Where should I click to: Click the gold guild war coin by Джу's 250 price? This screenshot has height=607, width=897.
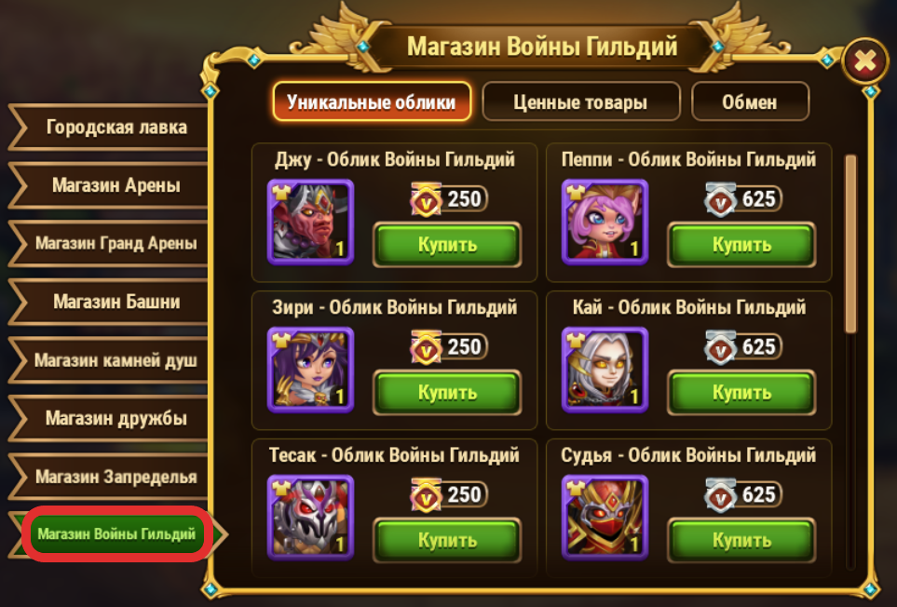tap(427, 199)
